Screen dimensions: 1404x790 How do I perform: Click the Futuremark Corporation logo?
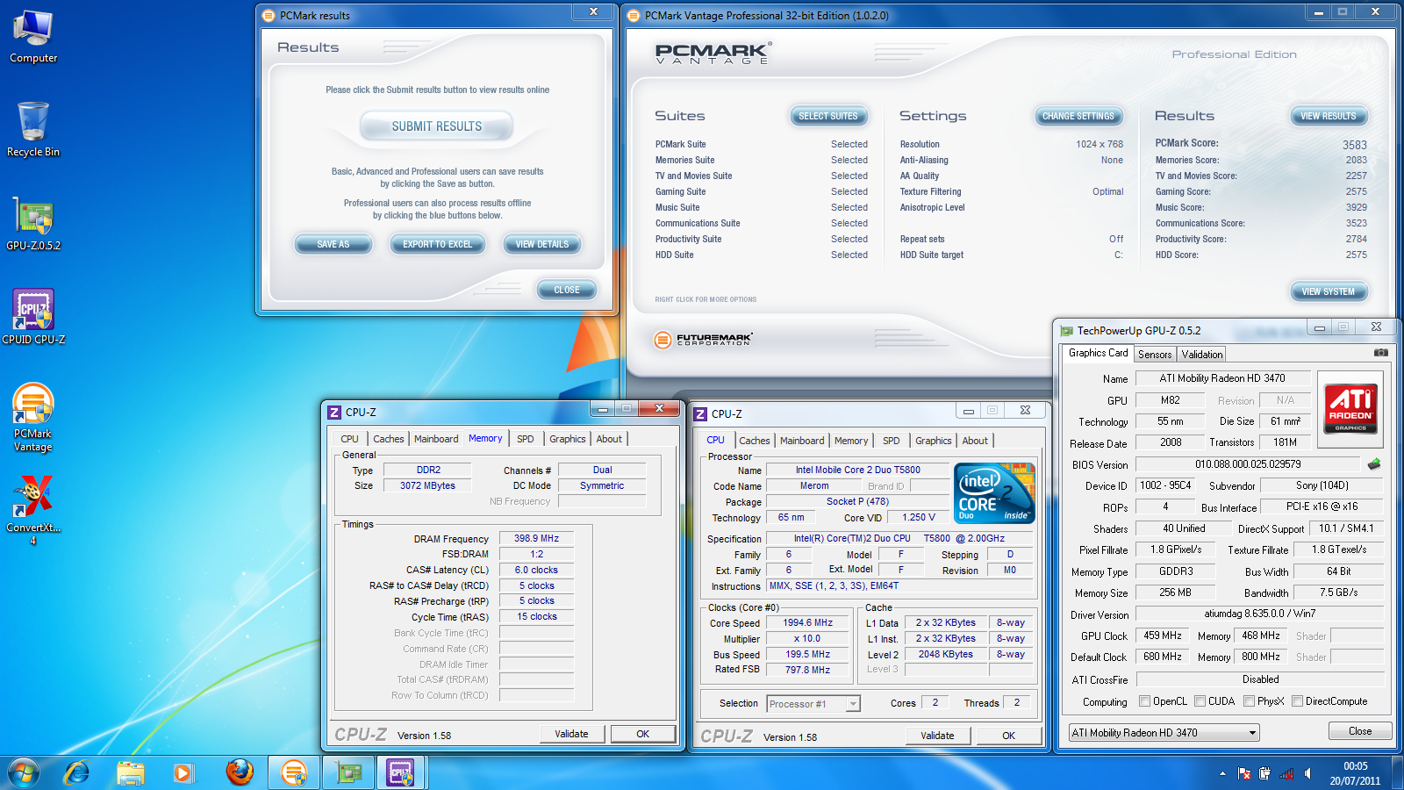pyautogui.click(x=704, y=340)
